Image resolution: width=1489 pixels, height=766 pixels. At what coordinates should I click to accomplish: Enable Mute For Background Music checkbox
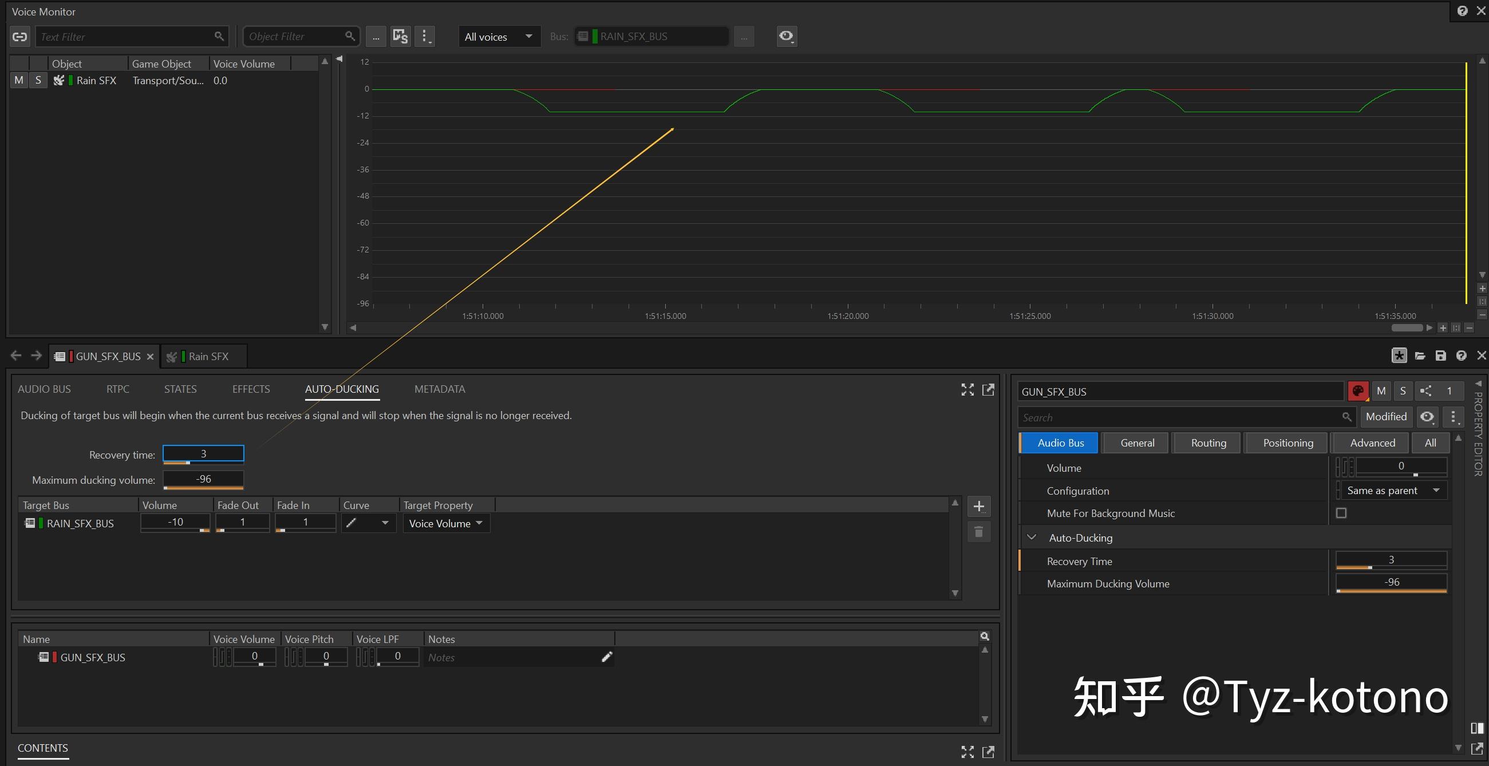pyautogui.click(x=1342, y=513)
